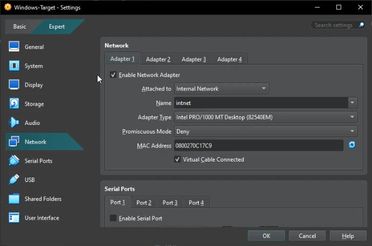Select the Port 3 tab
This screenshot has height=246, width=372.
pyautogui.click(x=170, y=202)
